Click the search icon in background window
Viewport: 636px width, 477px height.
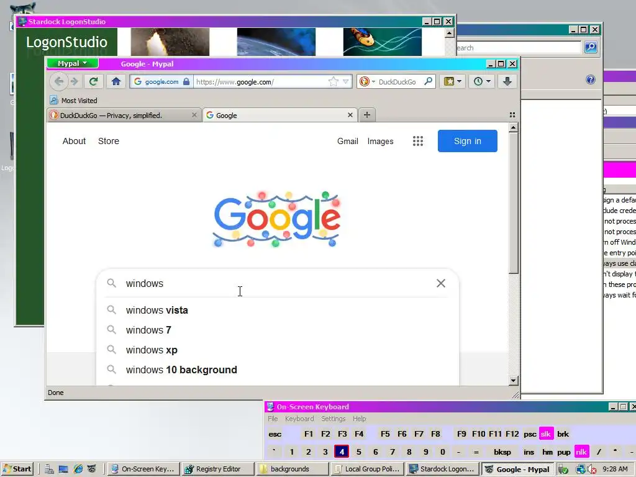pyautogui.click(x=591, y=47)
